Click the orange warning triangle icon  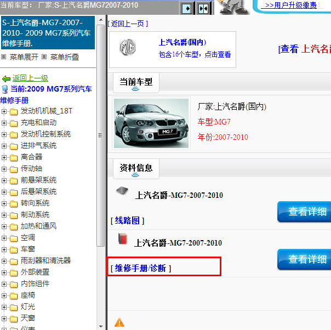(119, 322)
